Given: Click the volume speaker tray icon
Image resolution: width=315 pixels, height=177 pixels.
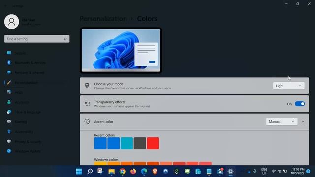Looking at the screenshot, I should tap(279, 171).
